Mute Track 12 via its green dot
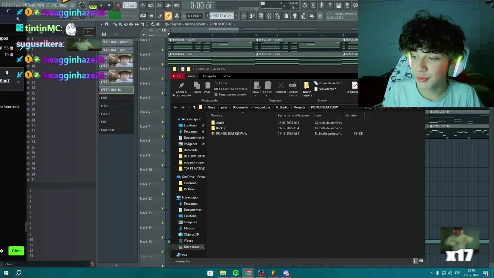This screenshot has width=494, height=278. click(x=162, y=208)
